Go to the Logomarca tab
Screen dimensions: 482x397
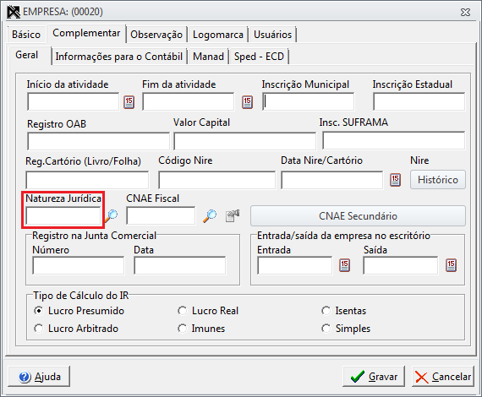(x=218, y=35)
